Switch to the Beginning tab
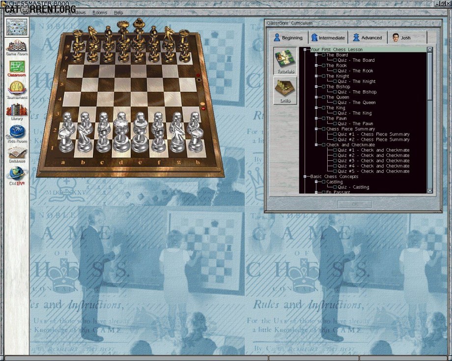This screenshot has width=452, height=361. [288, 37]
